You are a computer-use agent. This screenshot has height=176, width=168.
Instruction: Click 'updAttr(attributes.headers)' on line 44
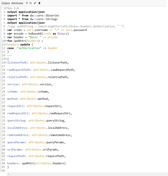[x=44, y=163]
